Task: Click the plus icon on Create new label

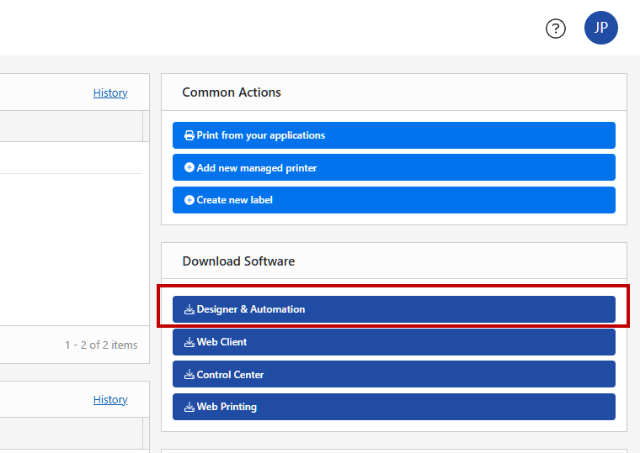Action: (189, 200)
